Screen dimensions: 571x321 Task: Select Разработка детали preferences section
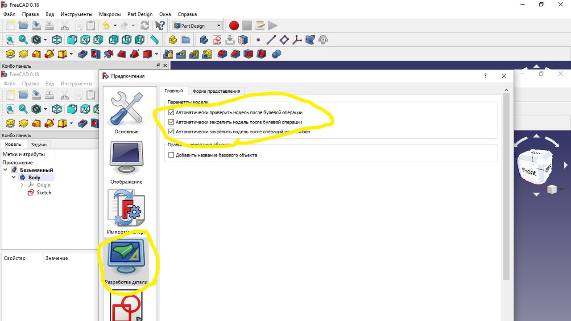126,262
